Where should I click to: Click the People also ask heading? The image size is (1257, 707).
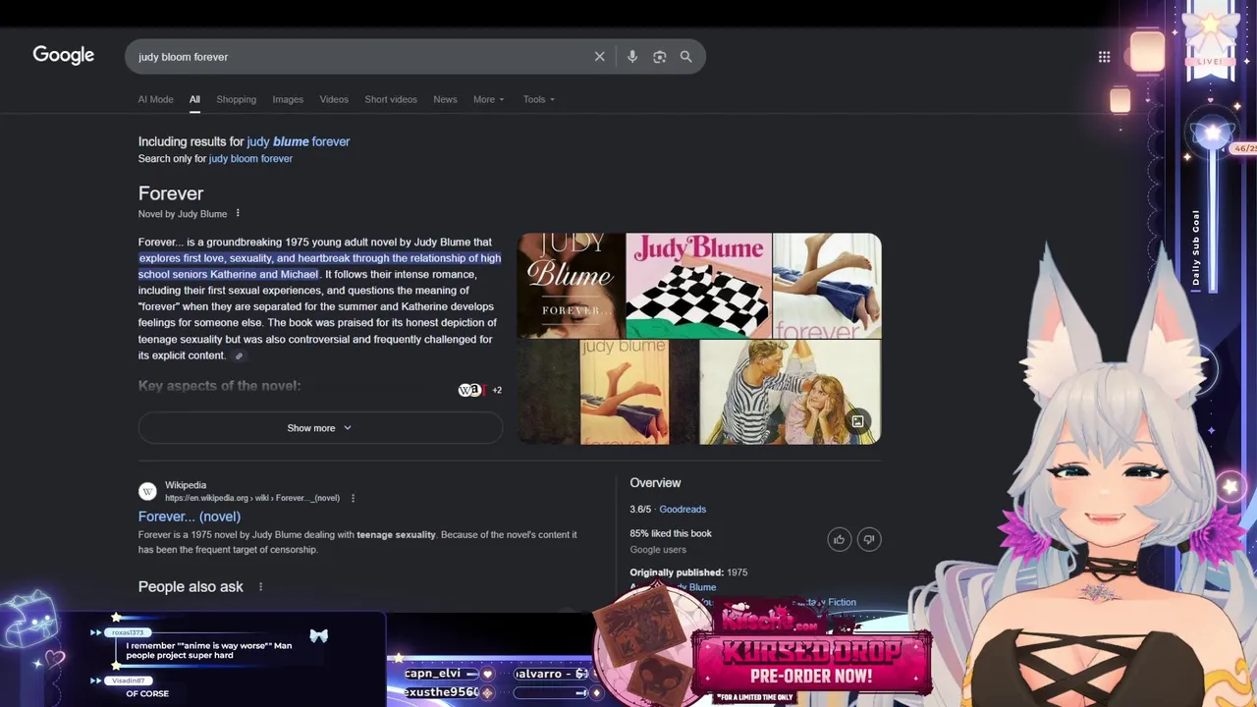click(x=191, y=587)
